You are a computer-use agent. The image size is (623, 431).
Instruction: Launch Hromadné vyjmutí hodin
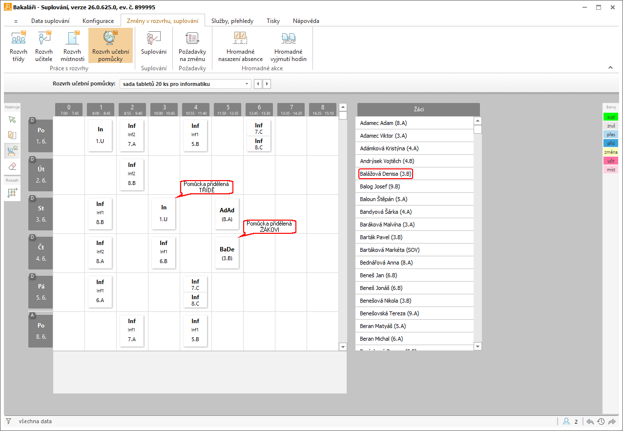289,45
